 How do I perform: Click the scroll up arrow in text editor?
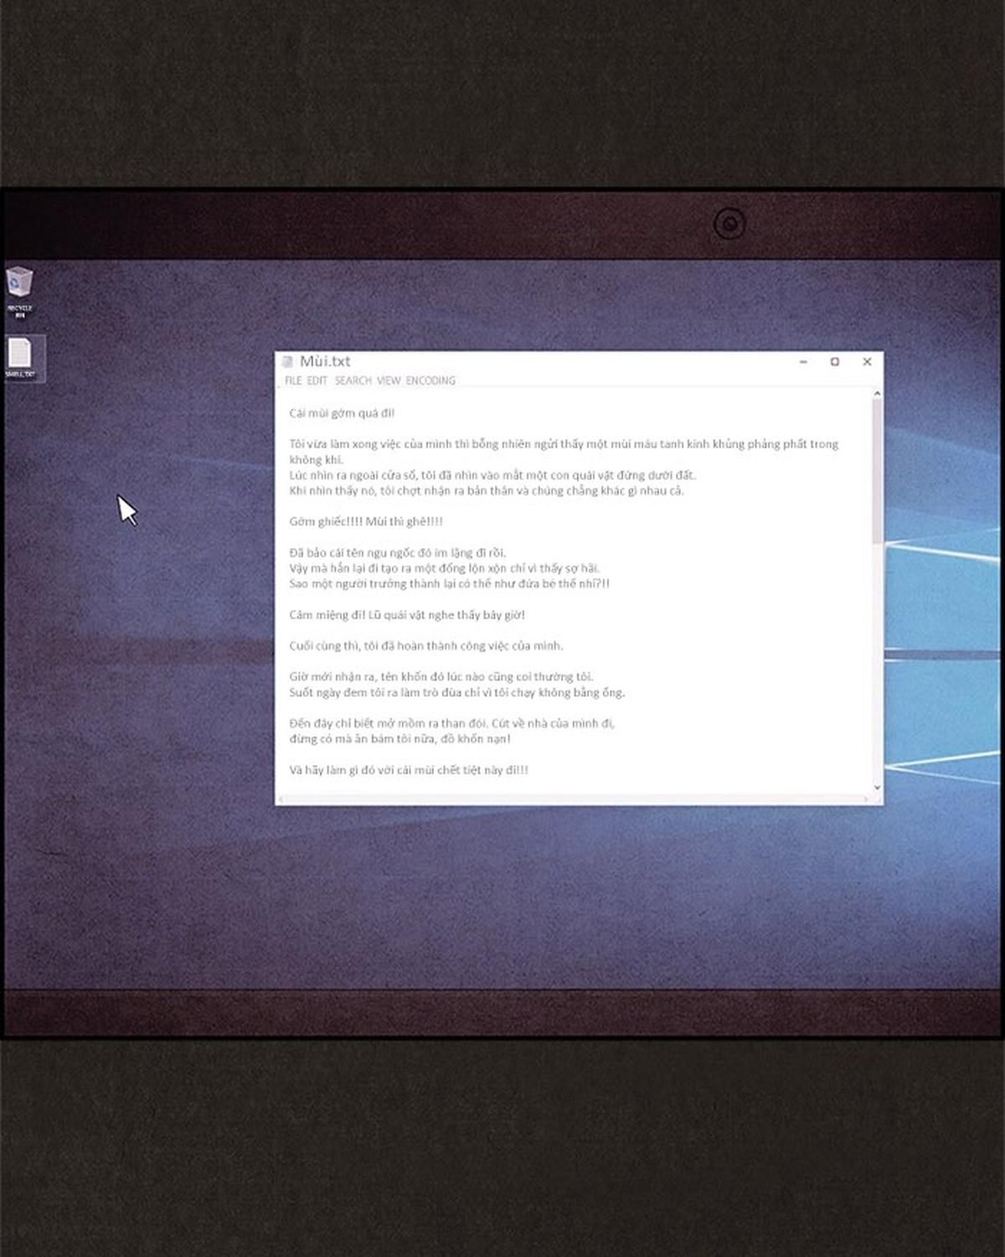coord(877,394)
